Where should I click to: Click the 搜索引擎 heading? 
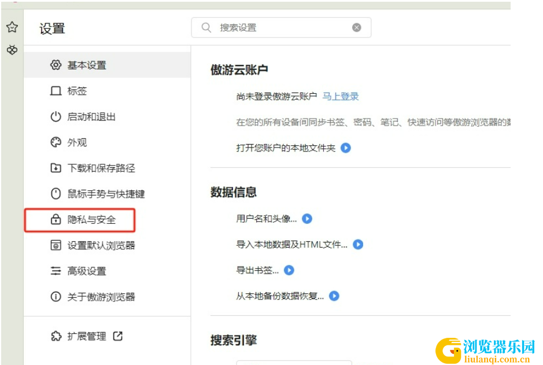coord(234,340)
